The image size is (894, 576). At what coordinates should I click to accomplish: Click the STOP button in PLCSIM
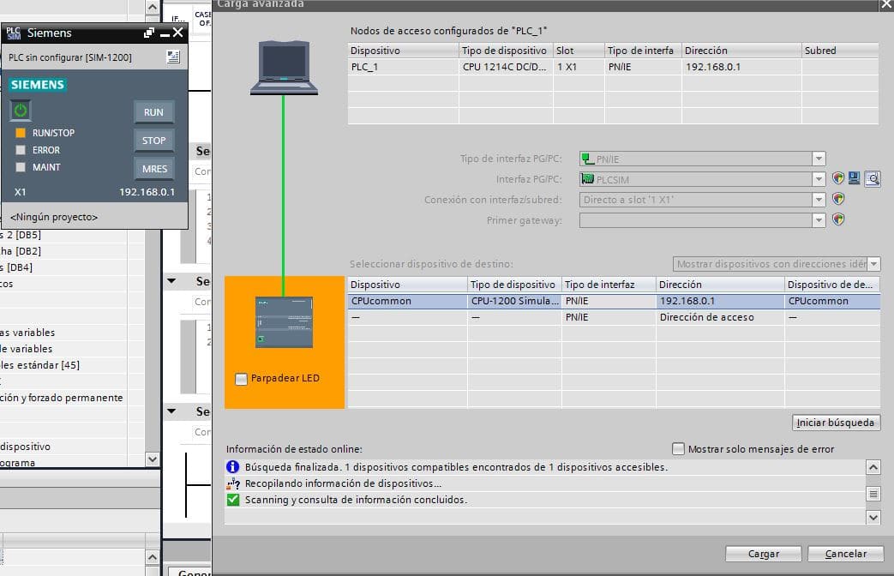(153, 141)
